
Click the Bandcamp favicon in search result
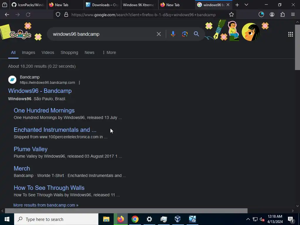(x=12, y=80)
